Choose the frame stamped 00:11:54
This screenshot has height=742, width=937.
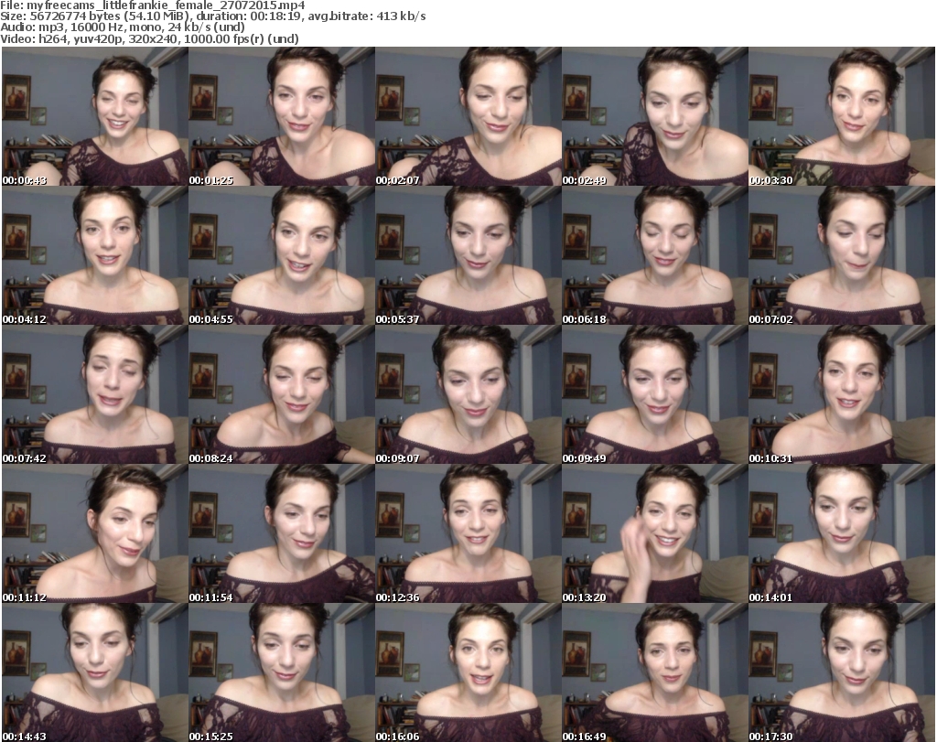[282, 533]
